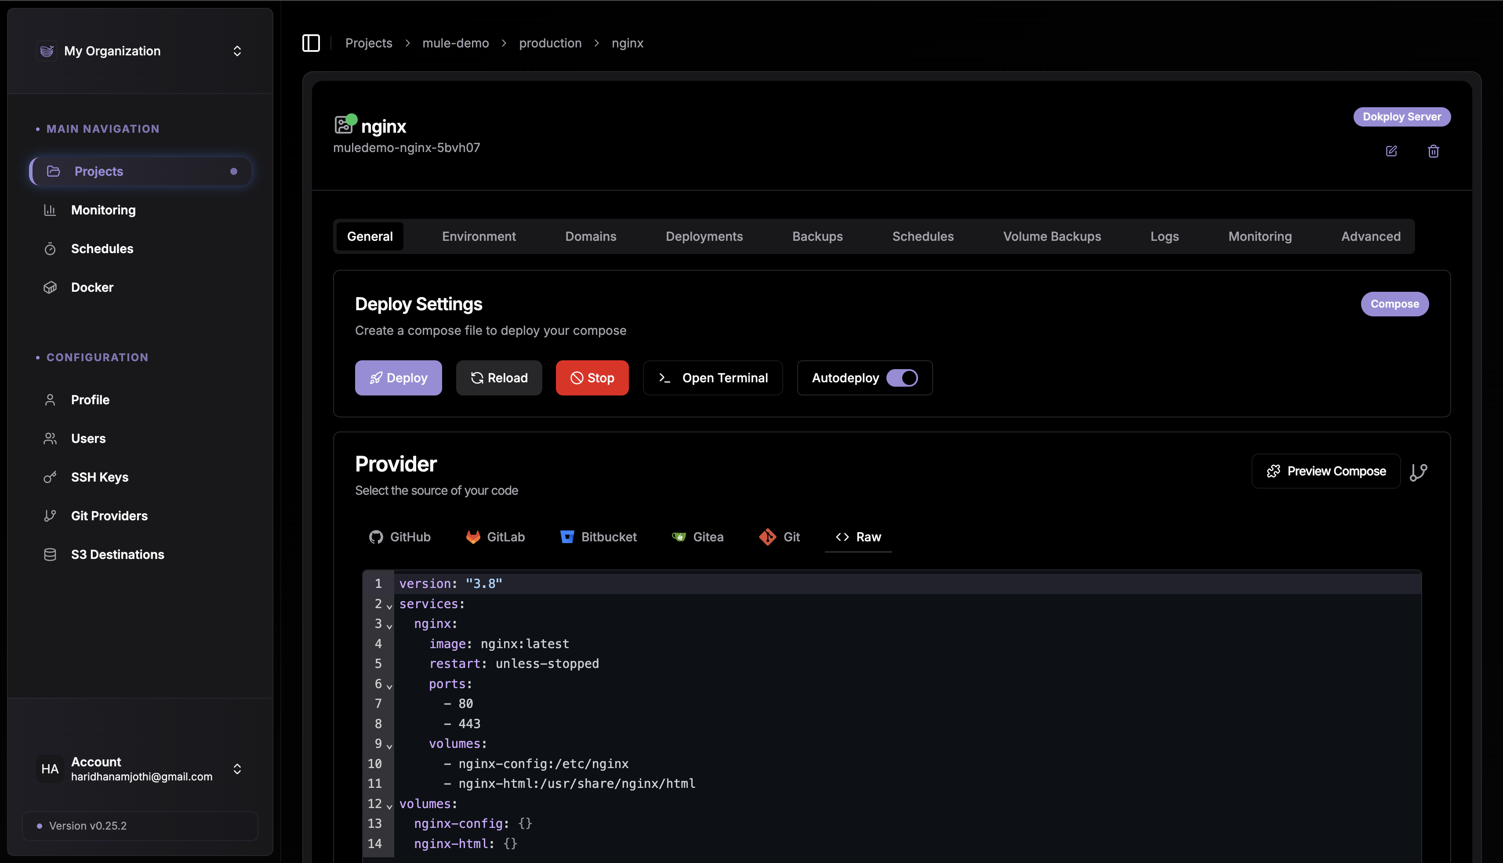Switch to the Domains tab

pos(590,236)
